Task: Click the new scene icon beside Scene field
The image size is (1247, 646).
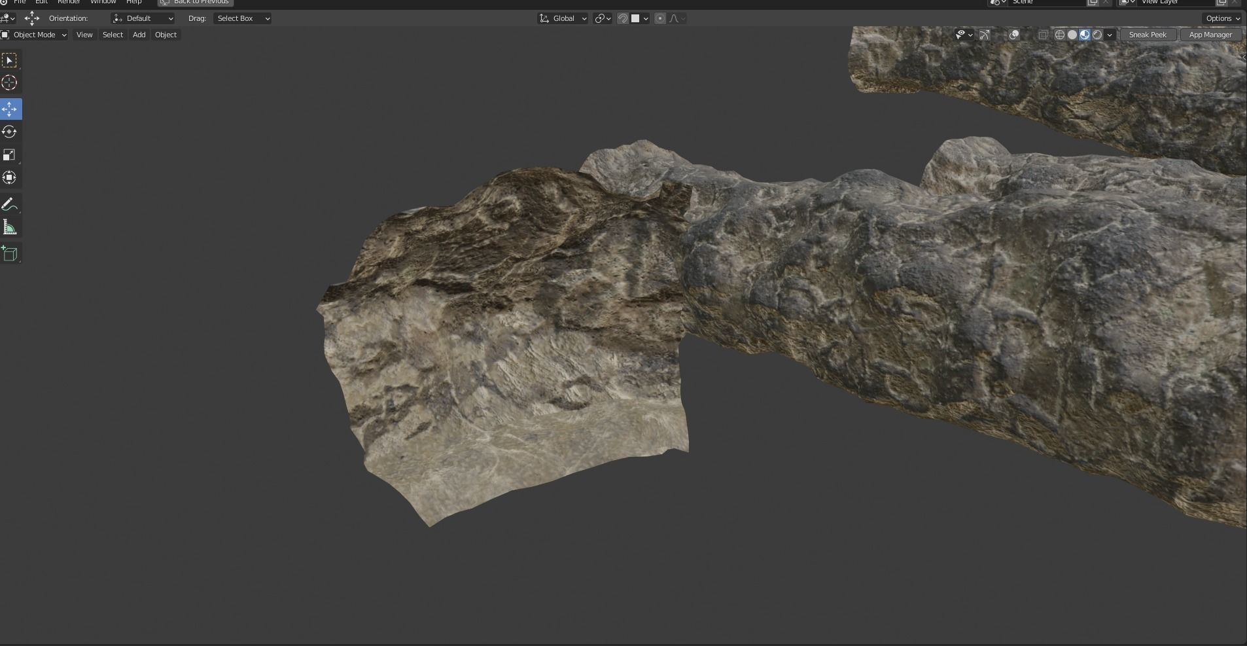Action: [1093, 3]
